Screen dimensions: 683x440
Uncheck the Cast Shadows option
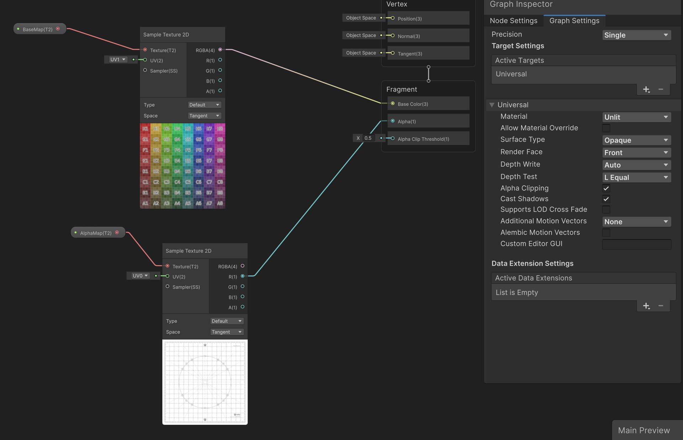point(606,199)
